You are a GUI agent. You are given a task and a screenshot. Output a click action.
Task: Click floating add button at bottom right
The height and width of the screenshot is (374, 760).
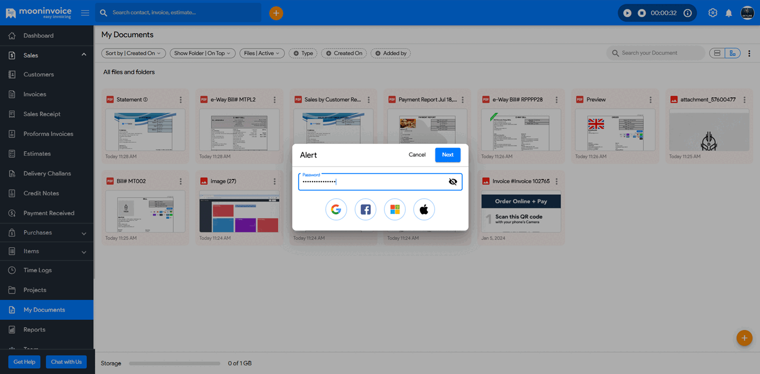(x=744, y=338)
